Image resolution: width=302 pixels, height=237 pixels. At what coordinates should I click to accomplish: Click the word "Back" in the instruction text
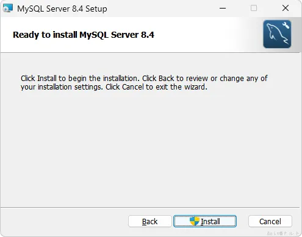point(166,79)
